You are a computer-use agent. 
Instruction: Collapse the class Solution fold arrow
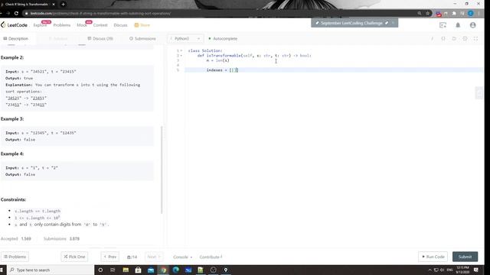pos(181,50)
